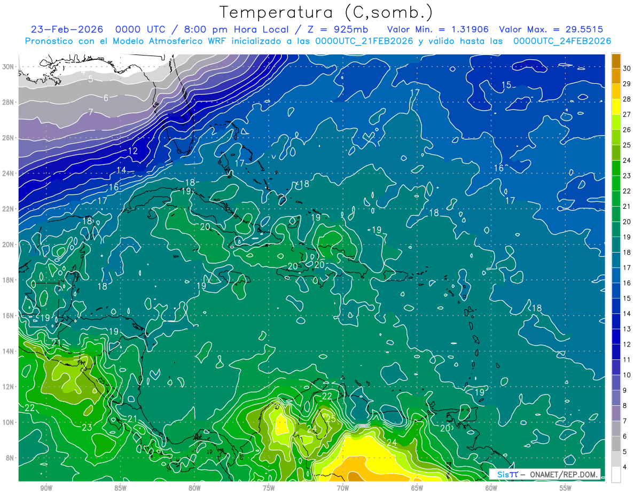Viewport: 641px width, 495px height.
Task: Click the map contour label "12" near Florida
Action: 133,151
